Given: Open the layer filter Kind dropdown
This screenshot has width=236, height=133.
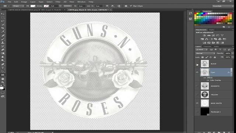Looking at the screenshot, I should tap(202, 50).
